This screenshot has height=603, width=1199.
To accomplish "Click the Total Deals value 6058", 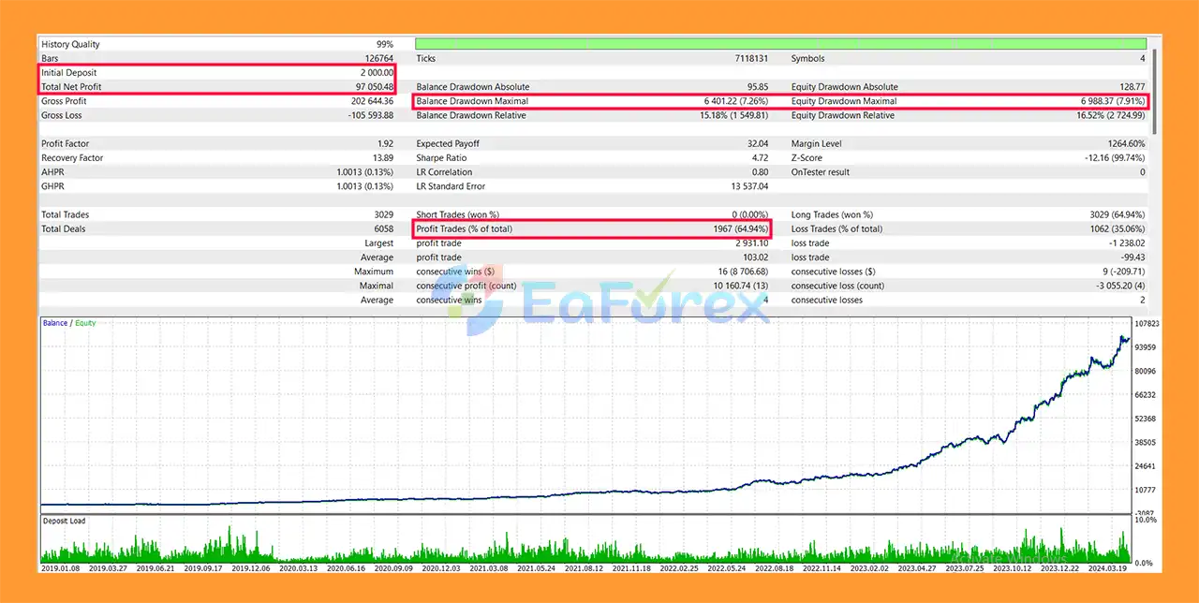I will pos(384,228).
